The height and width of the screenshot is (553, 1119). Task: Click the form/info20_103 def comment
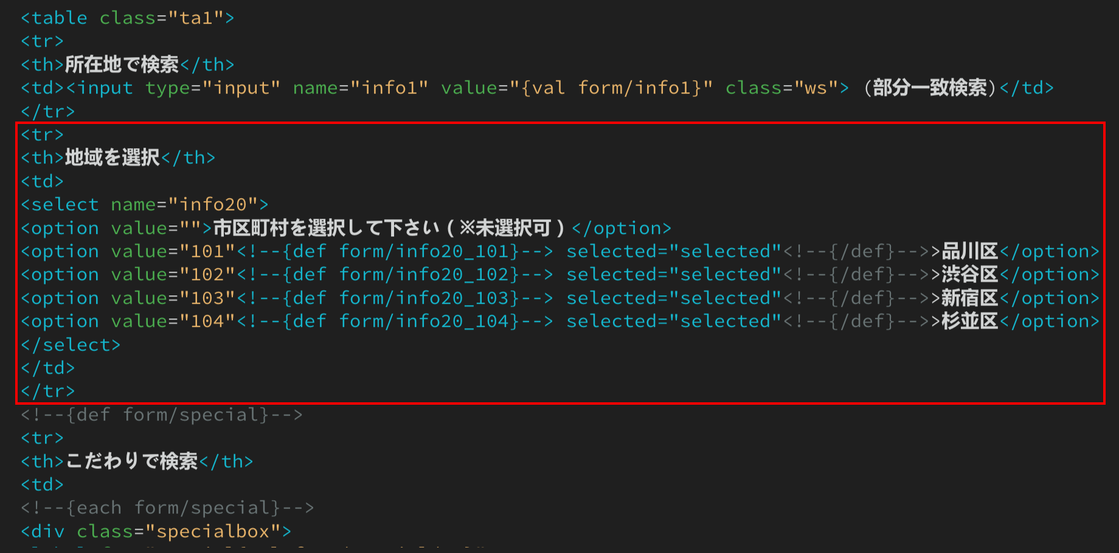[x=395, y=298]
